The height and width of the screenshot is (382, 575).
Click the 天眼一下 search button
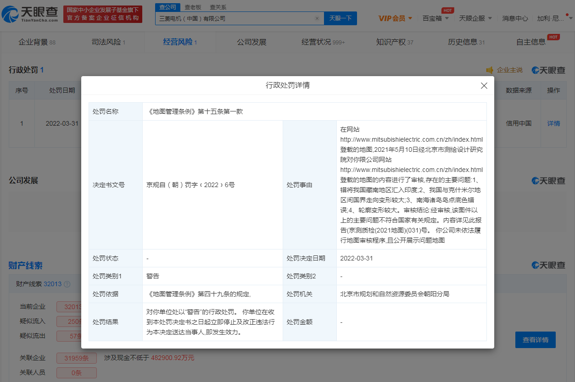[341, 18]
